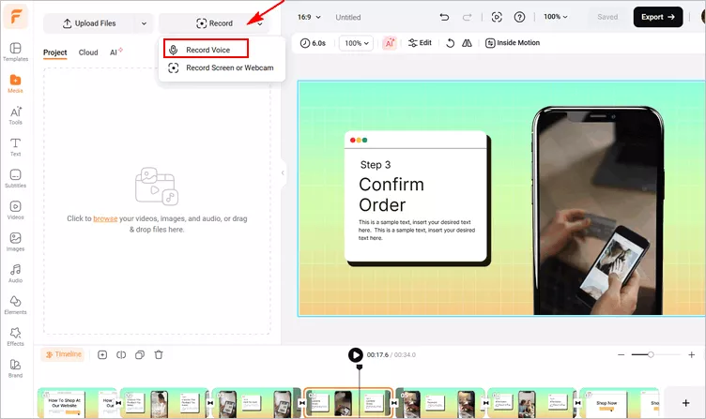Delete the selected scene

point(159,354)
